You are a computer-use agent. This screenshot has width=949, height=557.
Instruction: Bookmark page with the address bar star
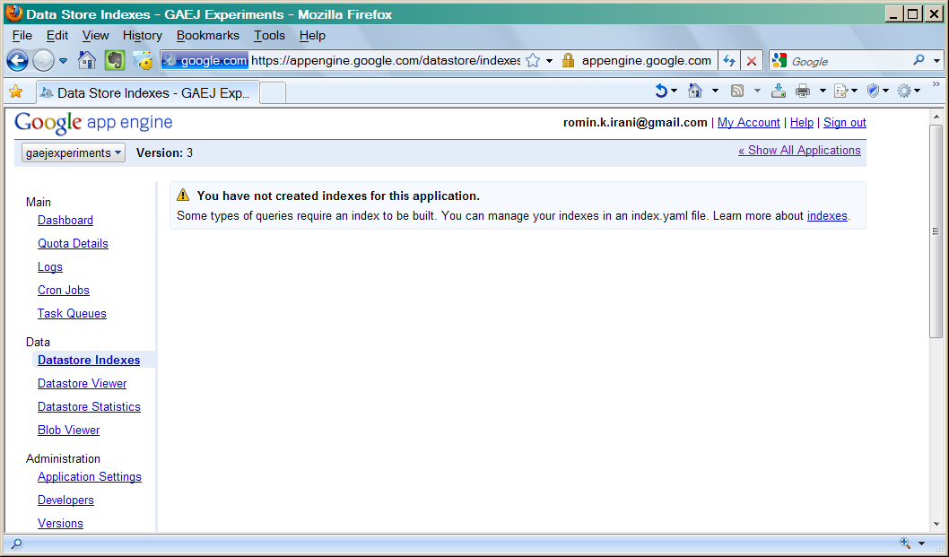pos(533,61)
